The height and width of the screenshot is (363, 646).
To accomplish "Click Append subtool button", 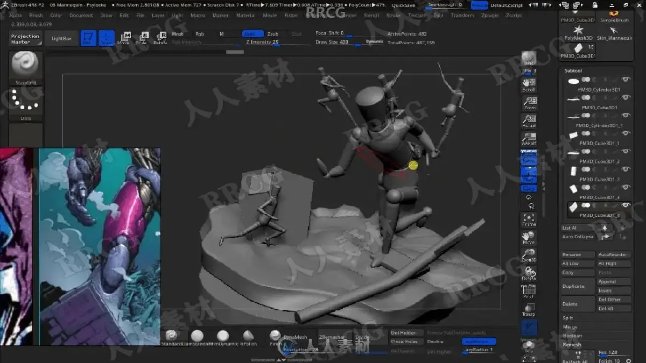I will pyautogui.click(x=614, y=282).
